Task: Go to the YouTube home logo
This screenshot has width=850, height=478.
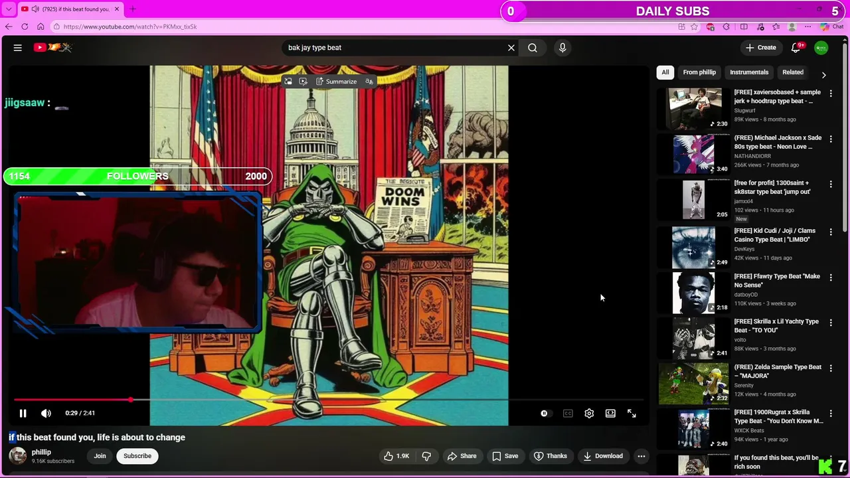Action: tap(53, 47)
